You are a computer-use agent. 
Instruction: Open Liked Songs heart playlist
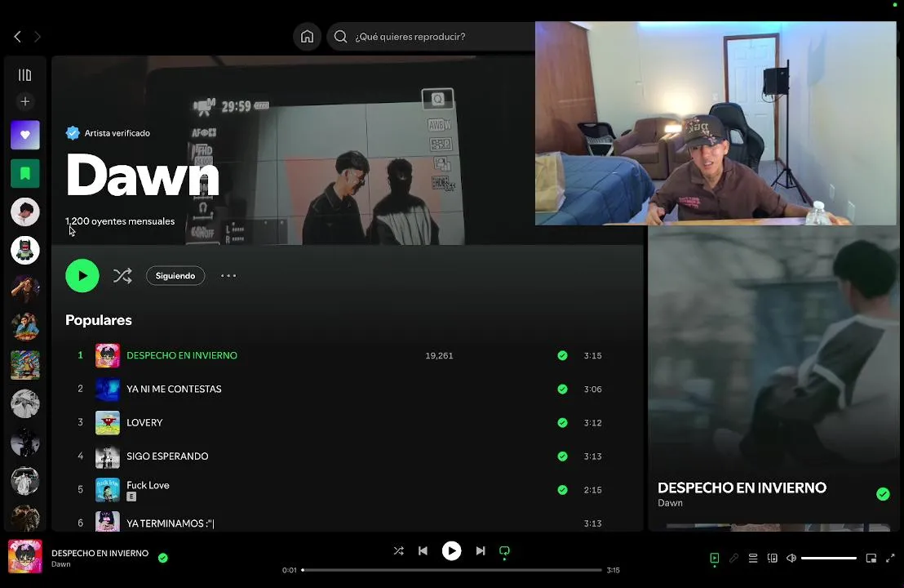click(x=24, y=135)
